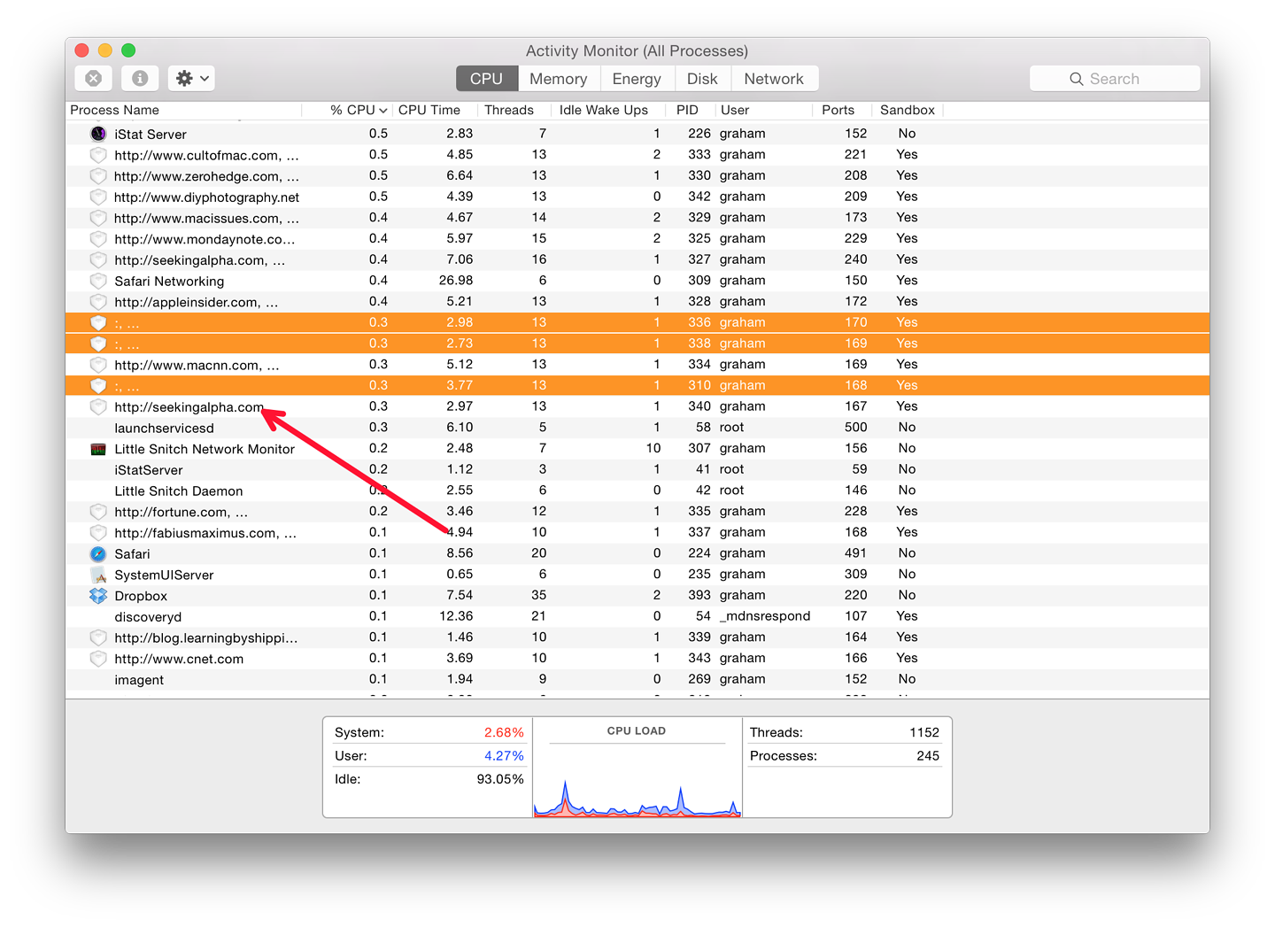Select the http://seekingalpha.com PID 340 row
Viewport: 1275px width, 927px height.
pos(637,407)
